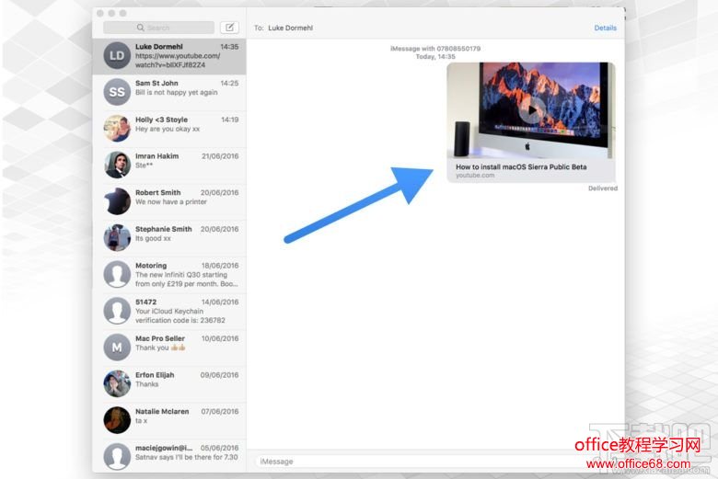Image resolution: width=718 pixels, height=479 pixels.
Task: Click the compose new message icon
Action: tap(229, 28)
